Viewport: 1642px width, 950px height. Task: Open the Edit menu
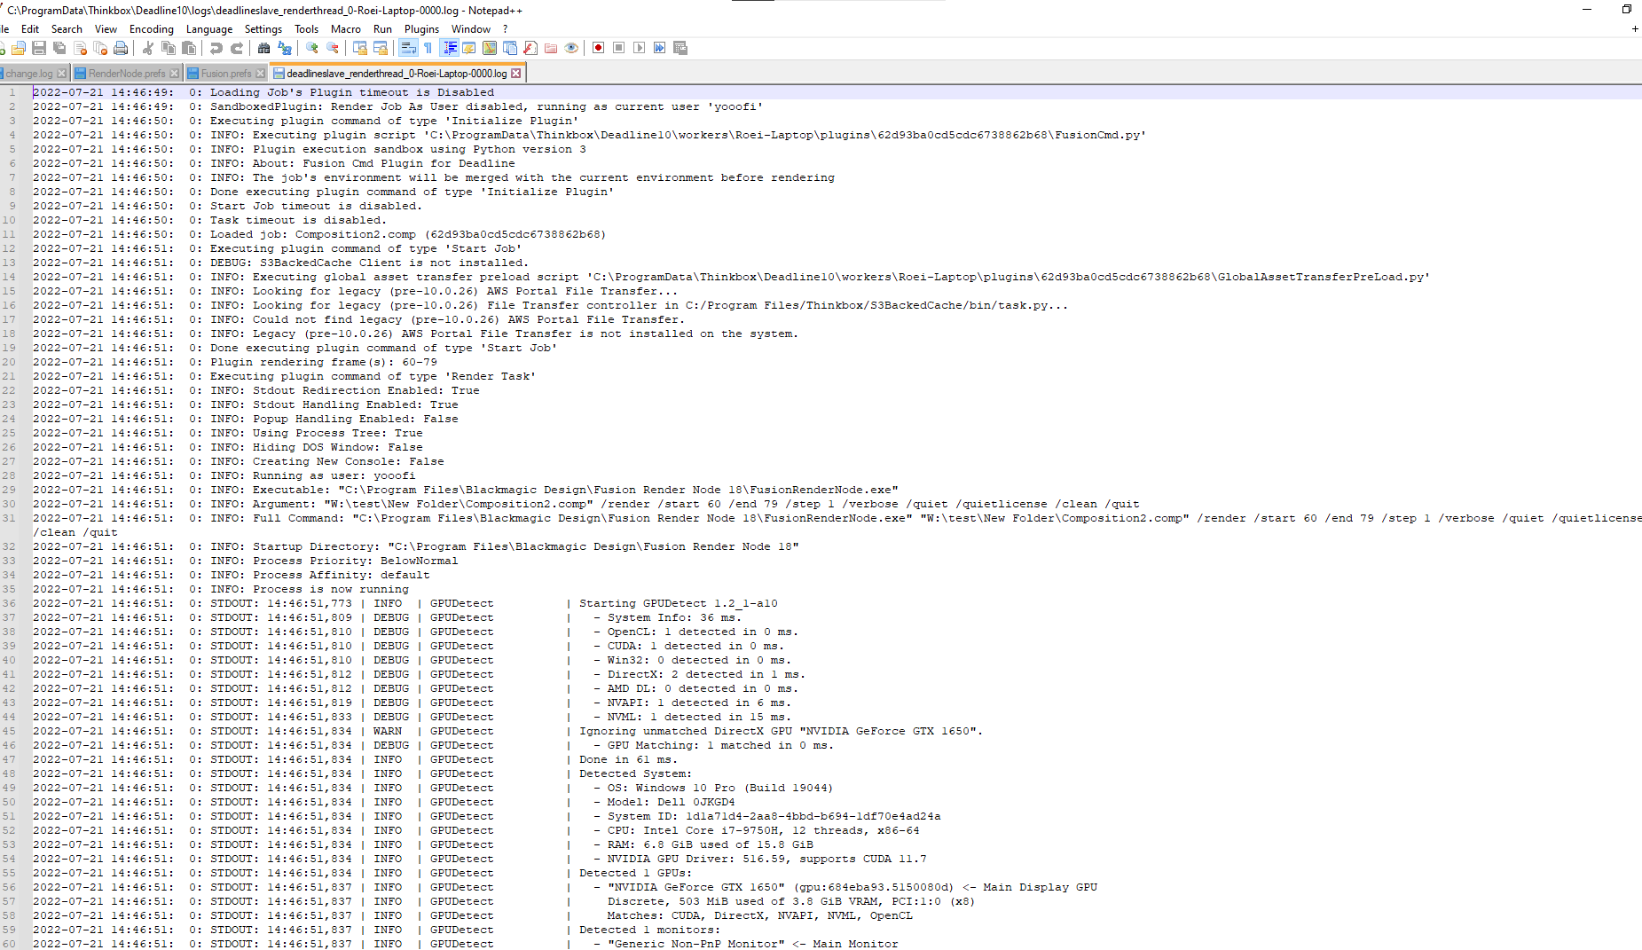[x=30, y=29]
